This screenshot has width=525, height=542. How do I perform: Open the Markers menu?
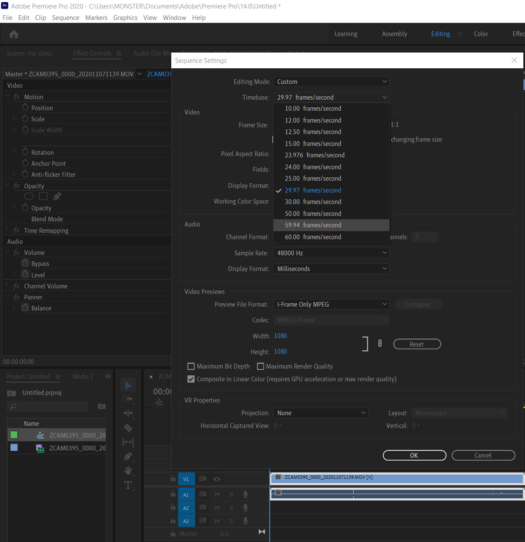tap(96, 18)
